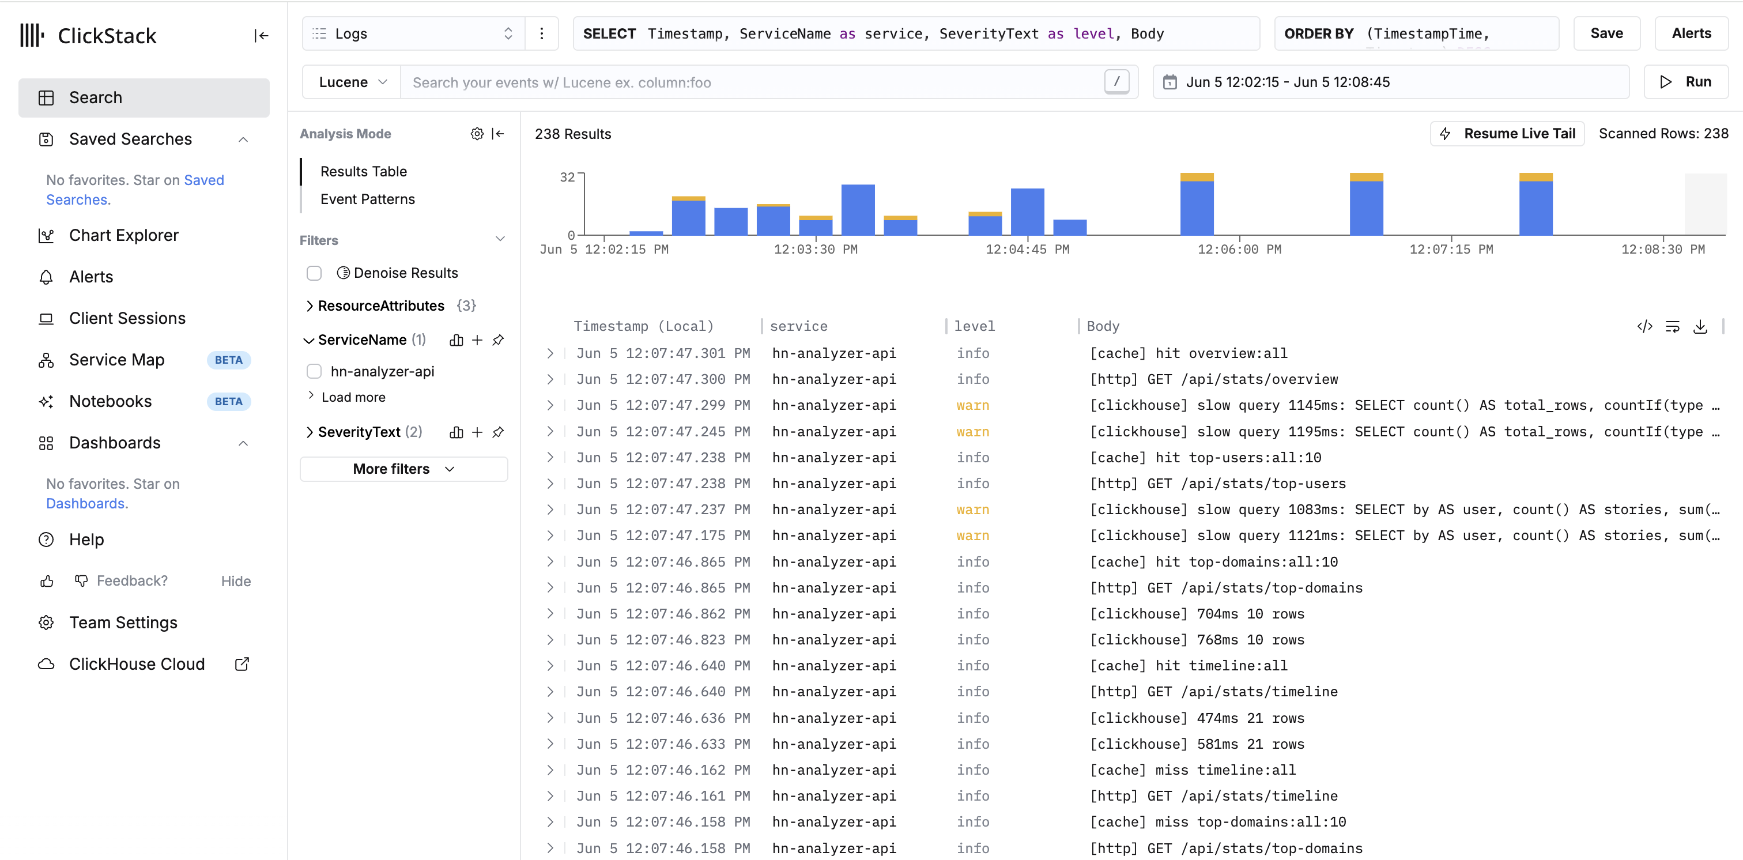Hide the Feedback row
The height and width of the screenshot is (860, 1743).
click(236, 581)
